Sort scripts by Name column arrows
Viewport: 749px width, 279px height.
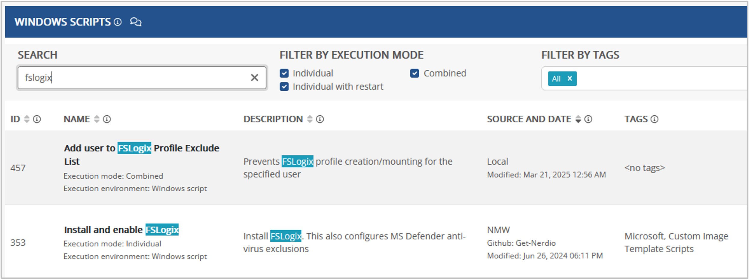click(x=97, y=119)
